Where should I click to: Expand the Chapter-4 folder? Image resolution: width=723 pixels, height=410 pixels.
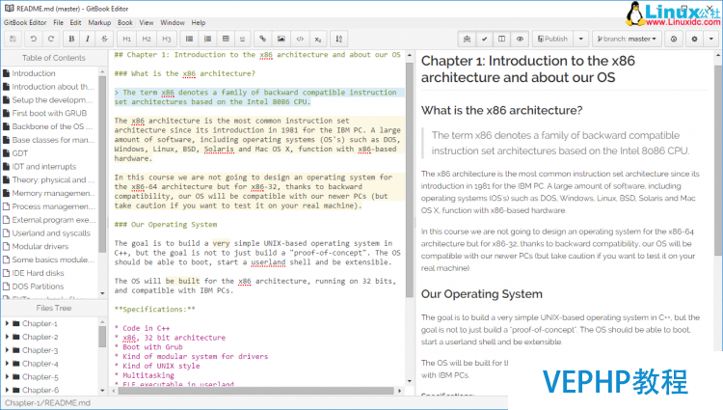coord(7,364)
